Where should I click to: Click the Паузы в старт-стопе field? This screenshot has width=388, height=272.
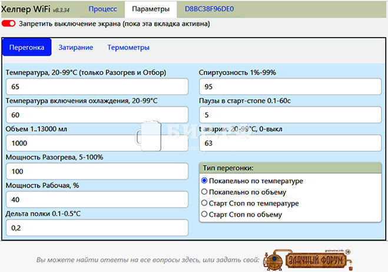pos(290,115)
